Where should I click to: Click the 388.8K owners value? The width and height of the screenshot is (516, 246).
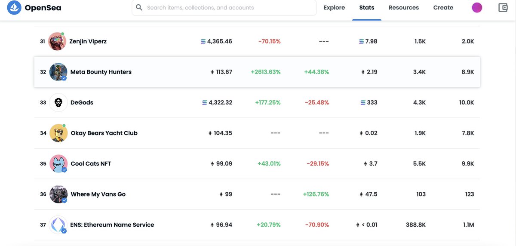pyautogui.click(x=416, y=225)
